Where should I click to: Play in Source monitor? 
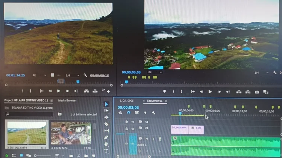tap(58, 91)
